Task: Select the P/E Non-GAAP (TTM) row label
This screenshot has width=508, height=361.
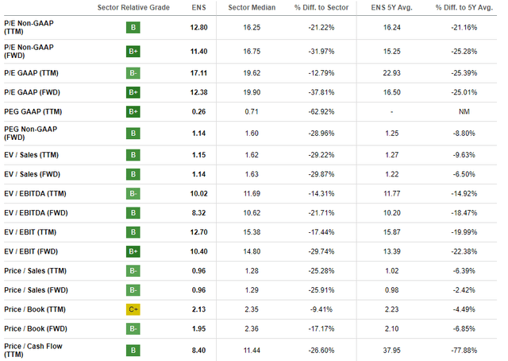Action: coord(29,28)
